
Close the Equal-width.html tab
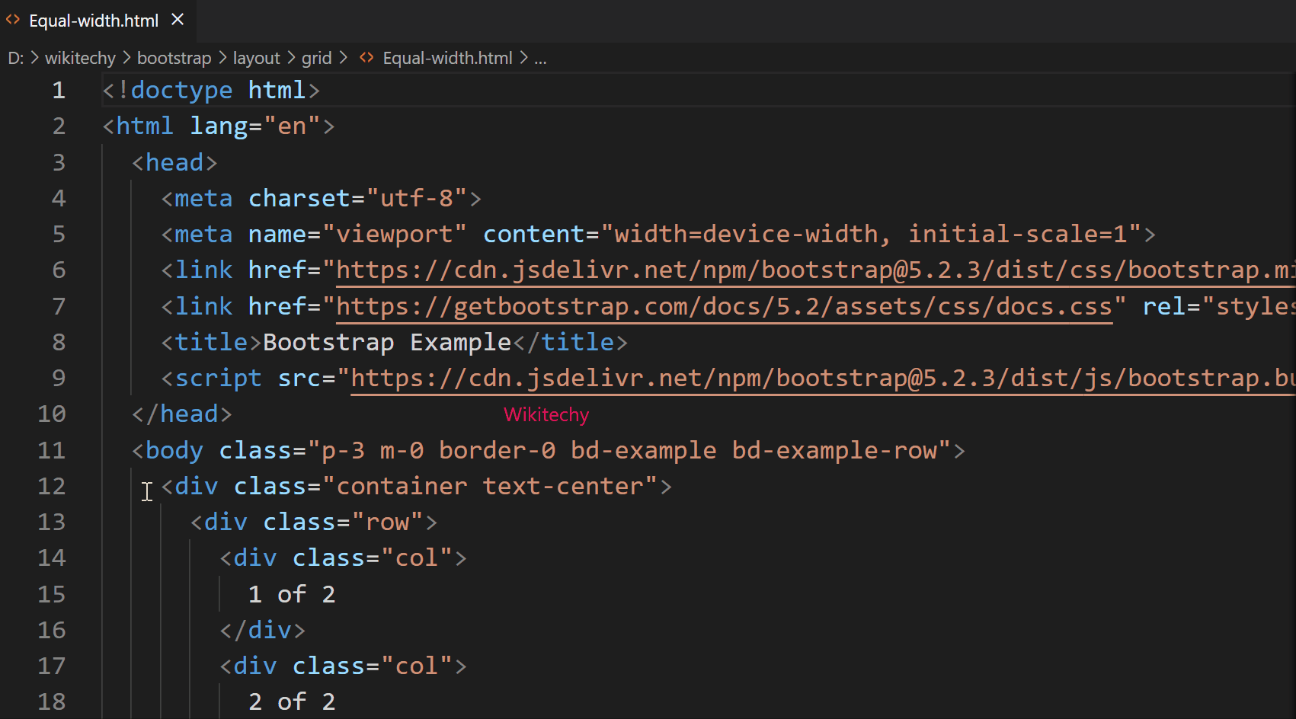[177, 20]
